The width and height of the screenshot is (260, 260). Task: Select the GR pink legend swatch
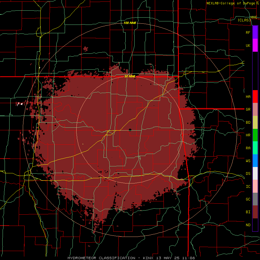255,109
